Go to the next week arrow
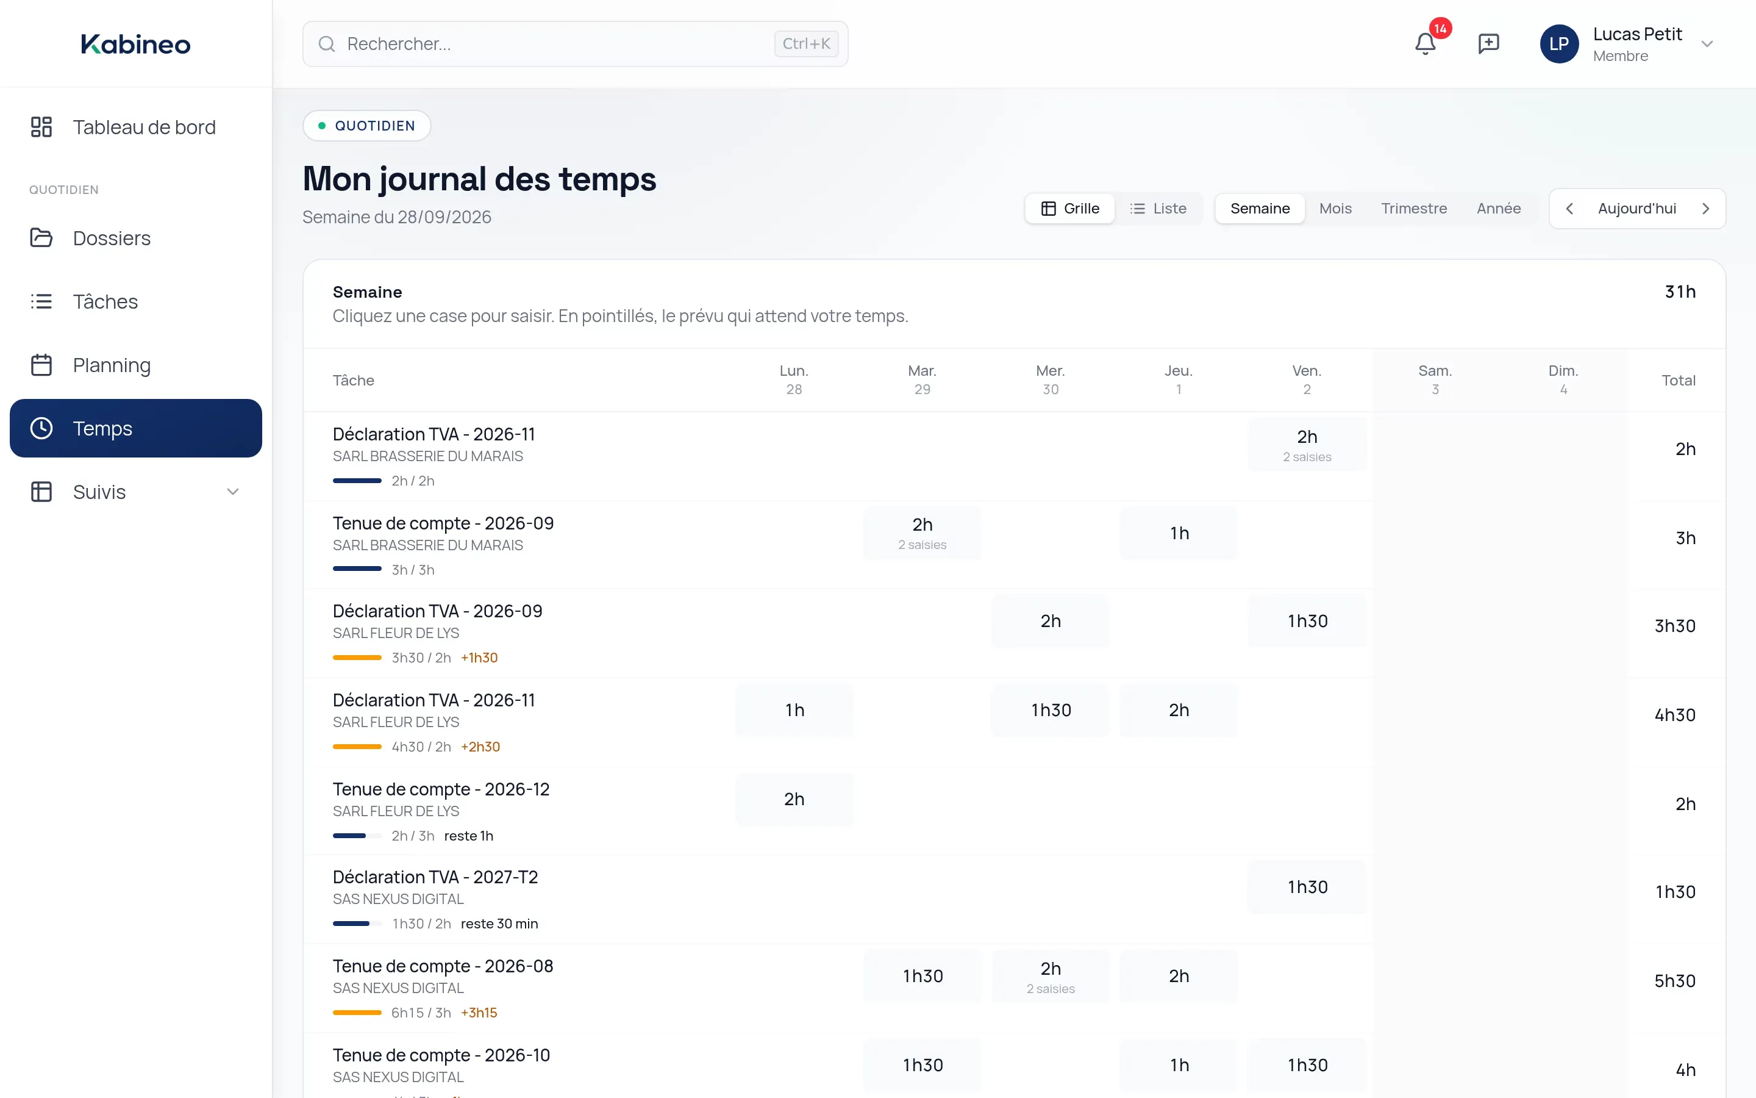This screenshot has width=1756, height=1098. click(1705, 209)
